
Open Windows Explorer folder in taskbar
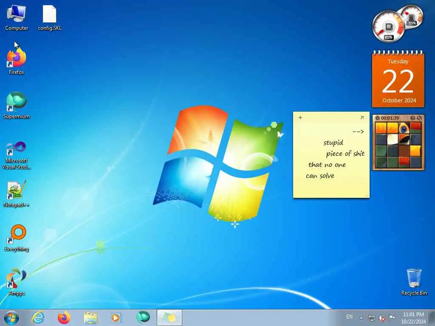pyautogui.click(x=90, y=318)
